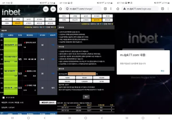Add 50,000 to the charge amount
The width and height of the screenshot is (172, 121).
84,78
